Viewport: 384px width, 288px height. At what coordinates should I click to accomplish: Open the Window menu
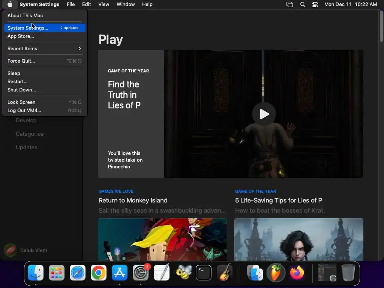[126, 4]
